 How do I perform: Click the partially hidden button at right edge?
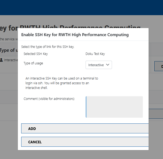(x=159, y=66)
